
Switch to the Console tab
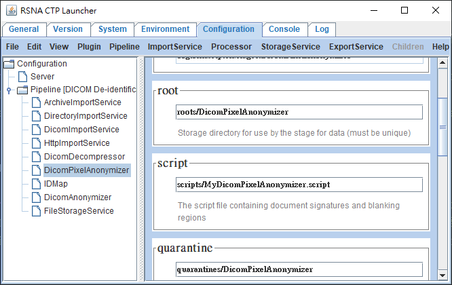284,29
